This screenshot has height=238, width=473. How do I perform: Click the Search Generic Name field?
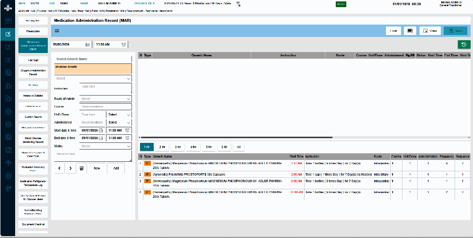click(x=93, y=59)
